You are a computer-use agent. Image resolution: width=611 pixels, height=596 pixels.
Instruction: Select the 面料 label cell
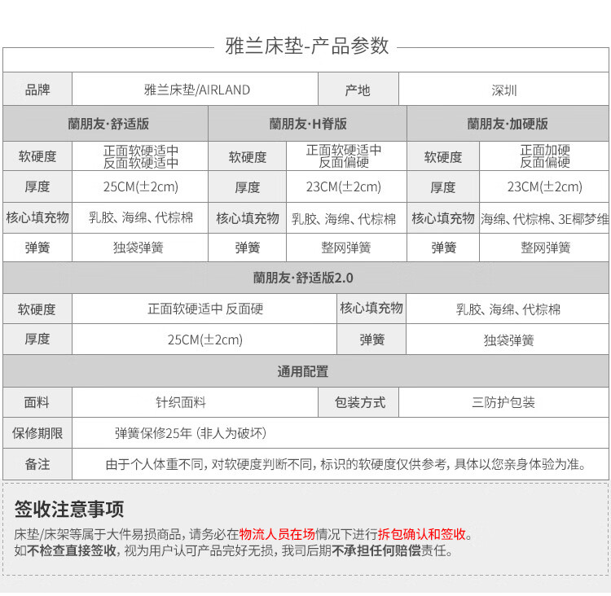click(x=37, y=402)
